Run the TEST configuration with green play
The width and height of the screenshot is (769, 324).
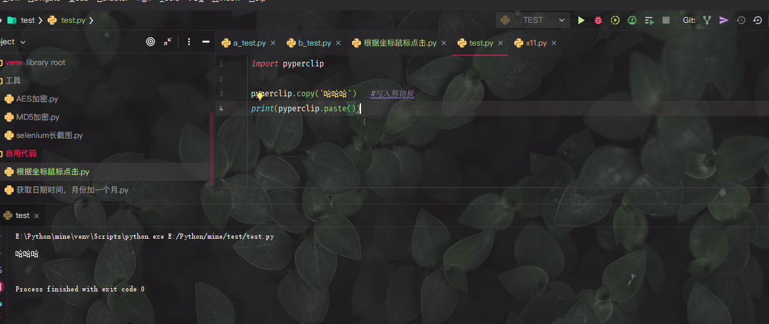581,20
